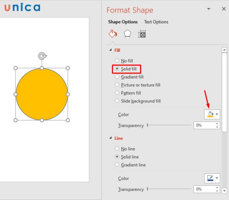Collapse the Line section
Image resolution: width=229 pixels, height=200 pixels.
tap(111, 138)
